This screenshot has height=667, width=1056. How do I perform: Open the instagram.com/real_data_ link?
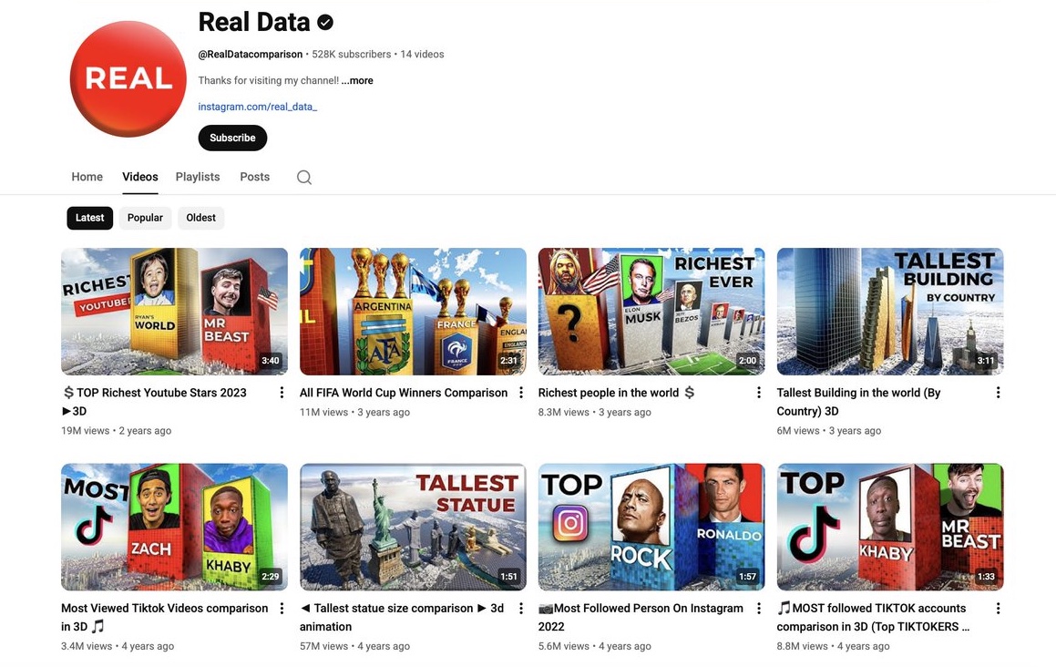tap(257, 107)
